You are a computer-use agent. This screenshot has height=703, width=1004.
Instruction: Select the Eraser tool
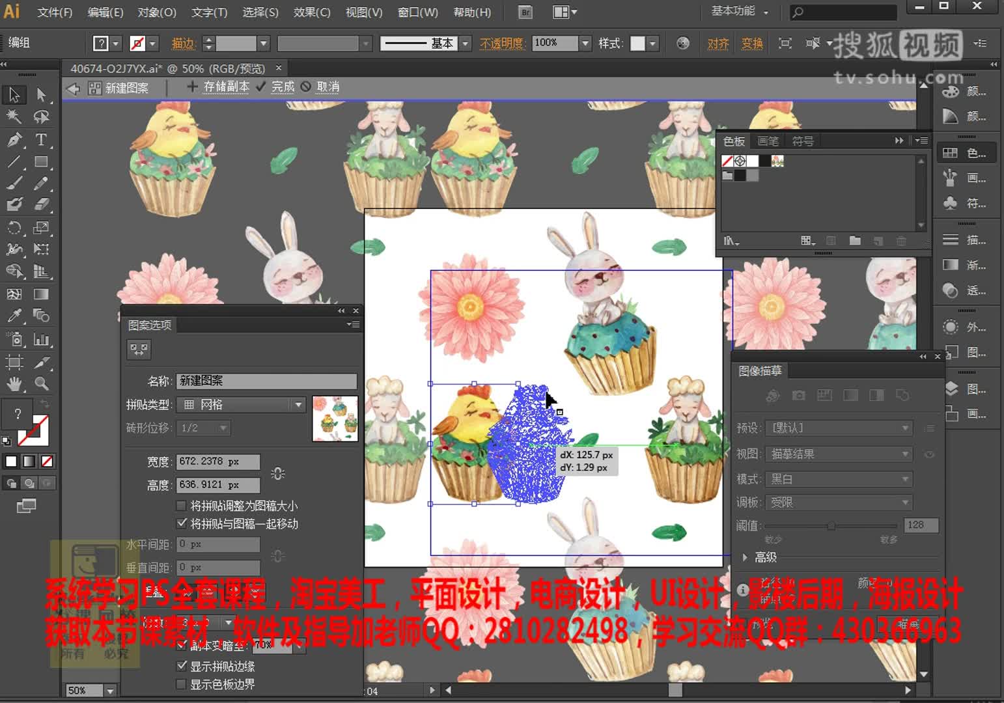click(x=41, y=205)
